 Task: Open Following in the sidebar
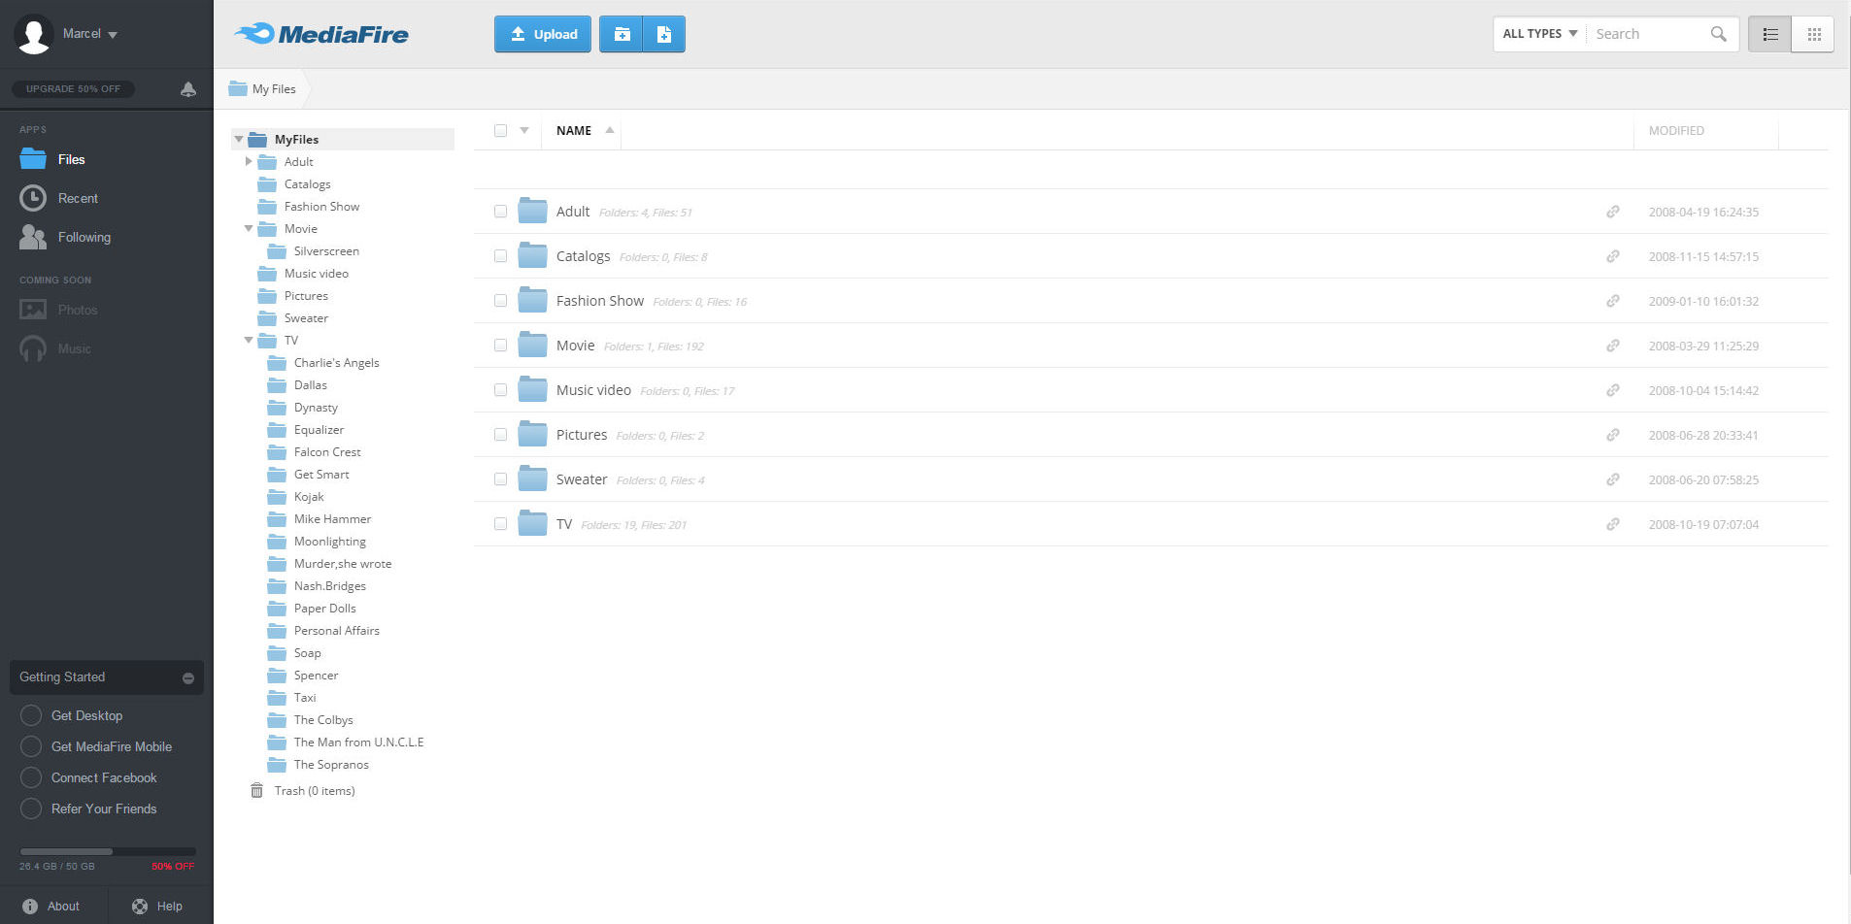point(65,237)
